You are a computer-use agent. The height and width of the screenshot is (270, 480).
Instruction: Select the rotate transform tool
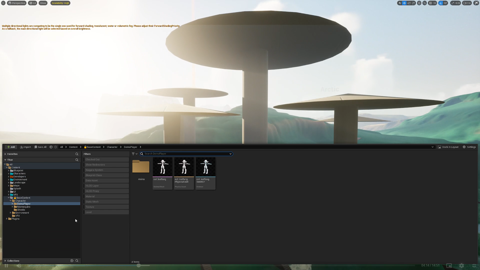click(x=409, y=3)
